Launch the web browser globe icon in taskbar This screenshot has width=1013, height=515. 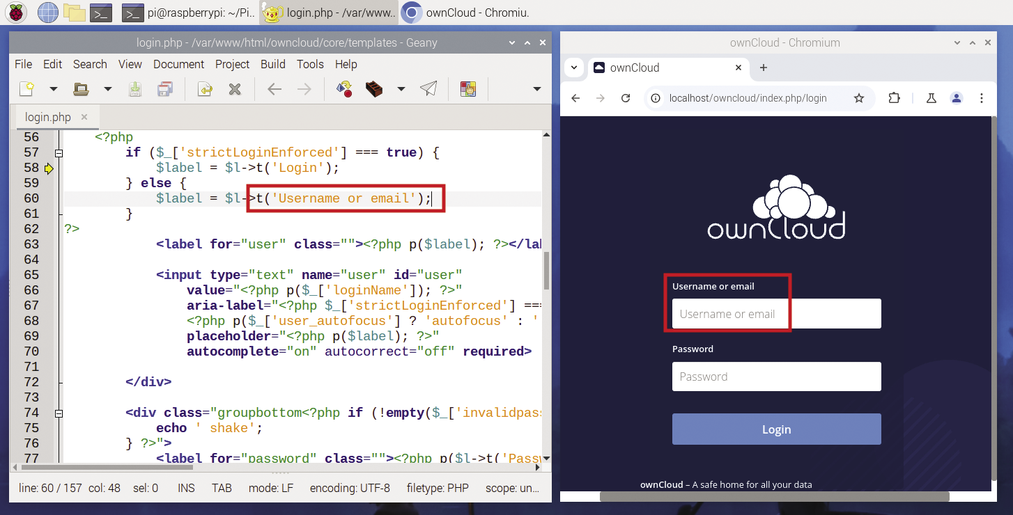click(47, 12)
